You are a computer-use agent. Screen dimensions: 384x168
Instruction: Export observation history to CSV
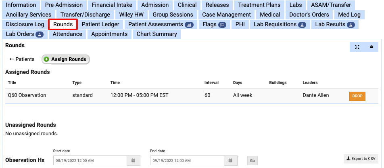361,159
